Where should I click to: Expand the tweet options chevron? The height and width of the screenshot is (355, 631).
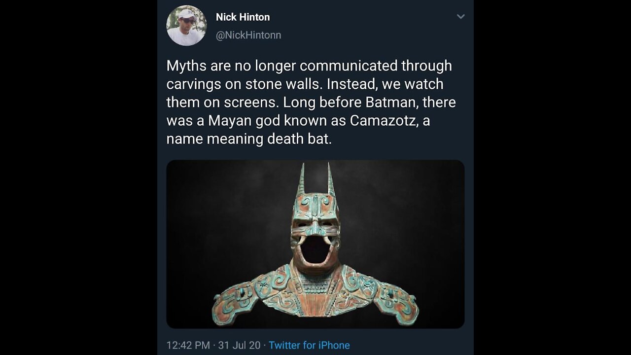click(x=460, y=17)
